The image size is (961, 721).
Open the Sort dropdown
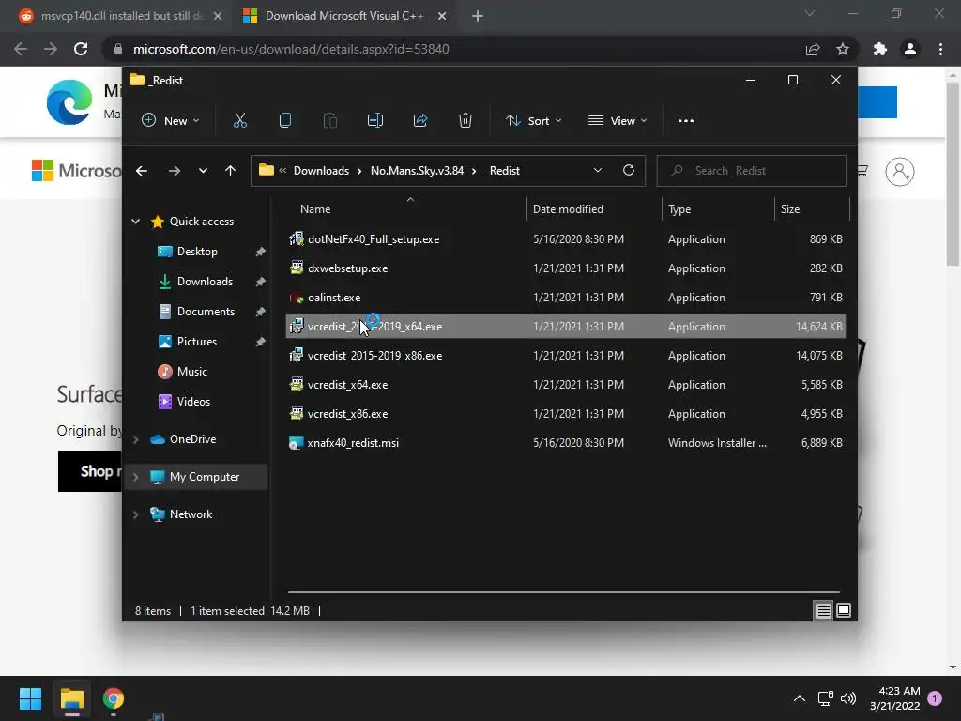point(533,121)
